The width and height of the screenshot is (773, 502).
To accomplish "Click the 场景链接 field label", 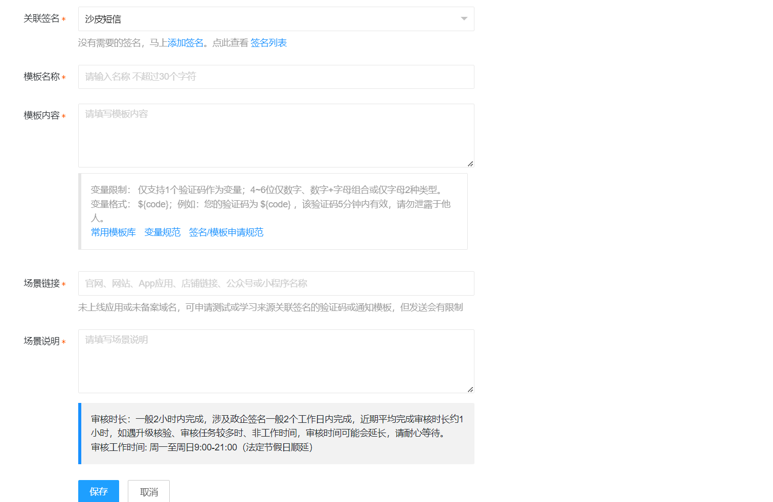I will point(41,283).
